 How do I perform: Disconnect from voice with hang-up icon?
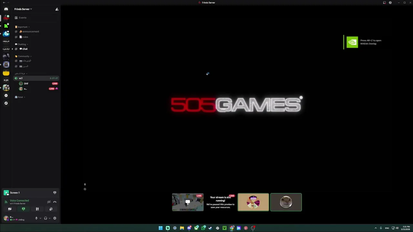(x=55, y=202)
